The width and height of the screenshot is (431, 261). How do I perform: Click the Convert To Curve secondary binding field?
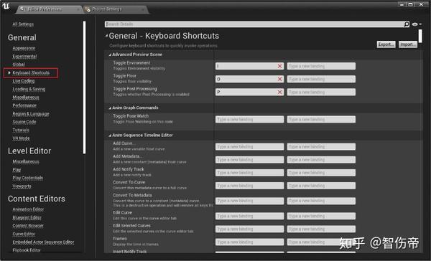tap(321, 186)
